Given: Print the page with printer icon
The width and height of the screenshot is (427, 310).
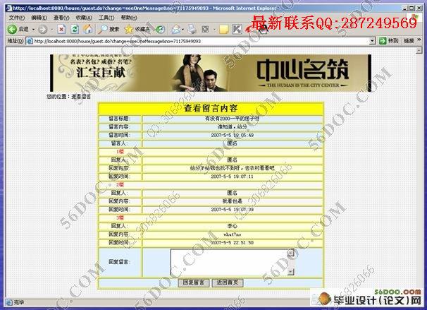Looking at the screenshot, I should [x=192, y=29].
